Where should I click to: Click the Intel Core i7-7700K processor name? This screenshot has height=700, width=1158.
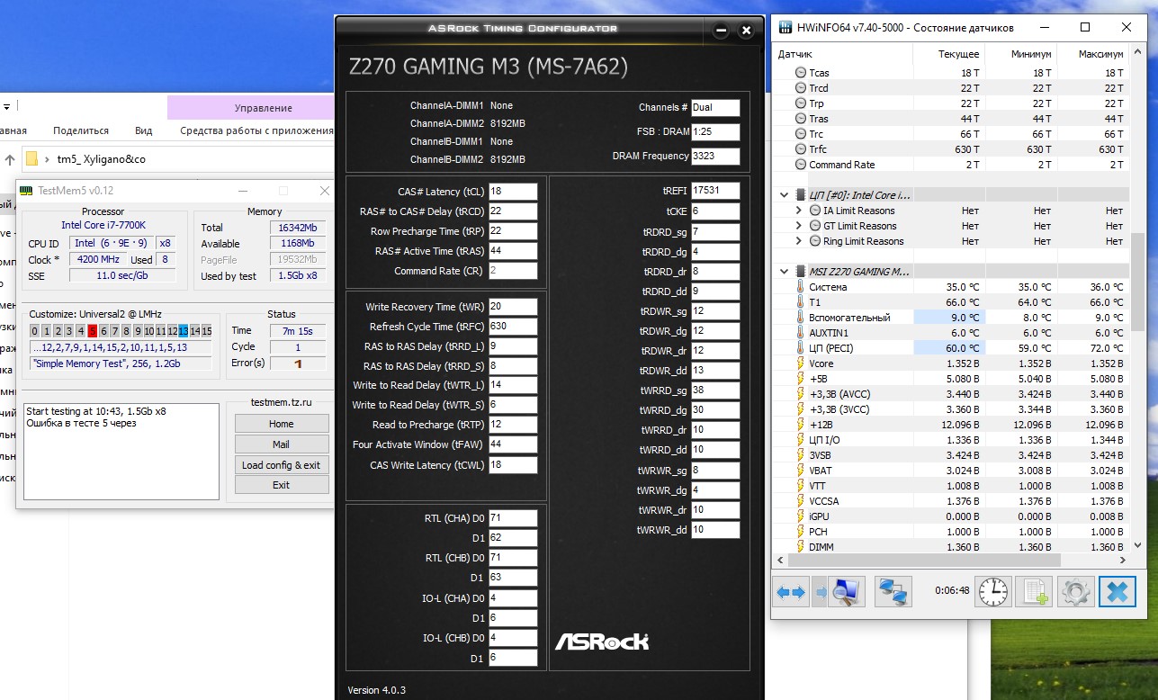tap(103, 225)
